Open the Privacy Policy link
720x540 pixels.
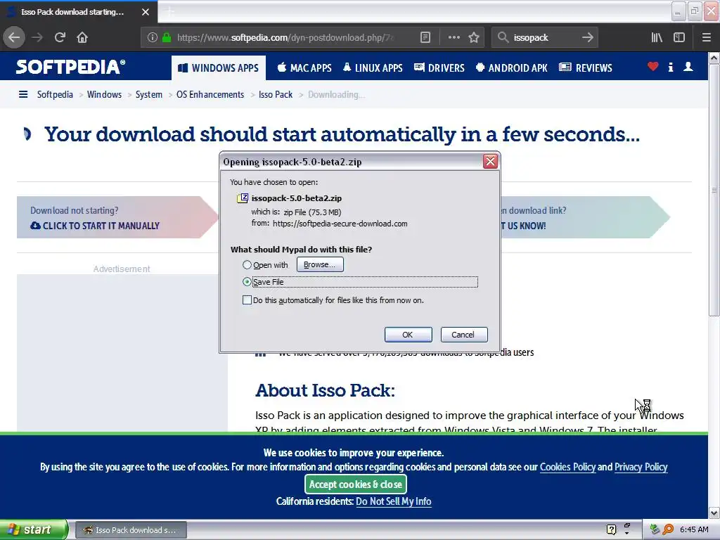[641, 467]
